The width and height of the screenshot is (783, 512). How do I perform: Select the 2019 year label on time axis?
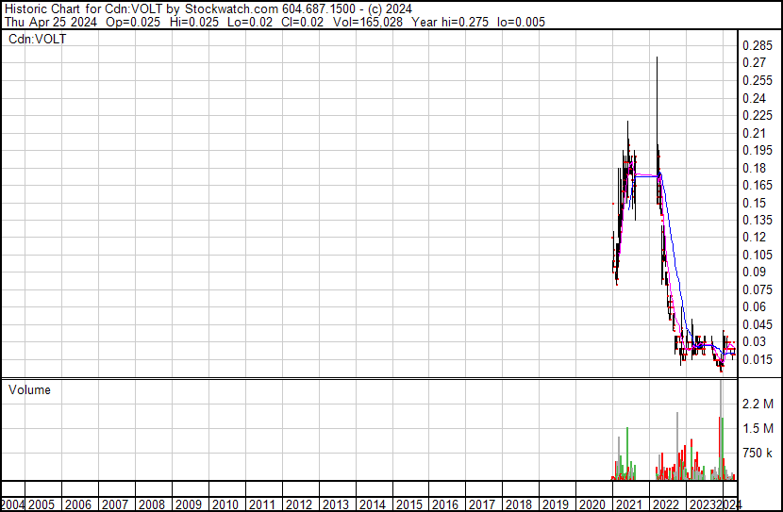[x=554, y=504]
